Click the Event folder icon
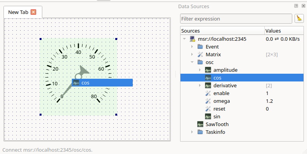This screenshot has height=154, width=307. 200,47
